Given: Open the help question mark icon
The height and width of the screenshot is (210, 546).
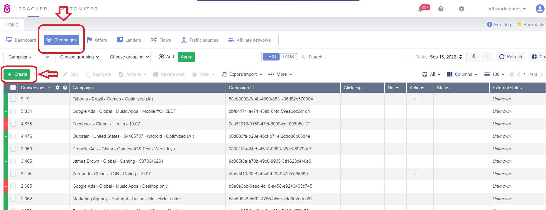Looking at the screenshot, I should tap(441, 9).
